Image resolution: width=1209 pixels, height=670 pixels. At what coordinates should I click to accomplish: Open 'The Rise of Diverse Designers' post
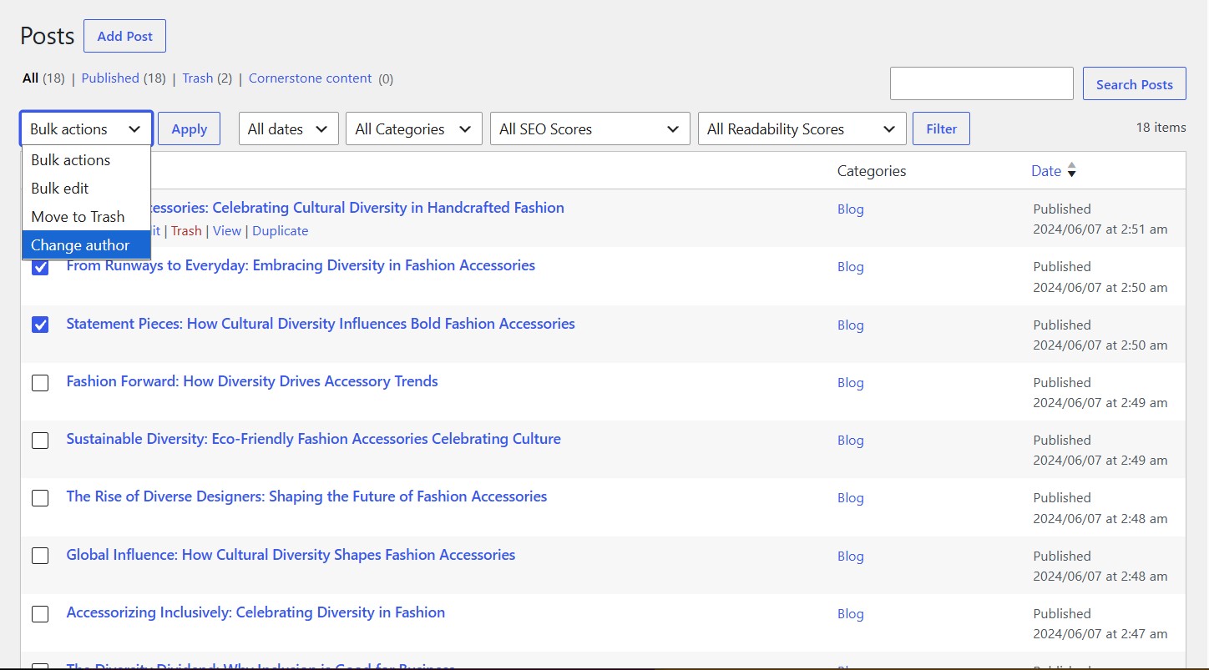(306, 496)
